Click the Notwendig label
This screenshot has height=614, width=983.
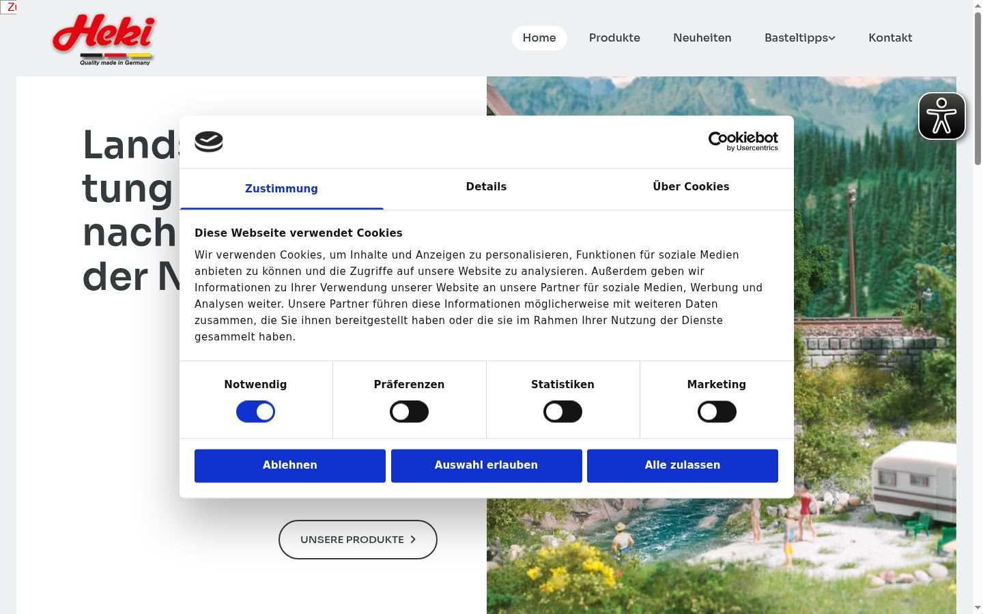click(255, 384)
